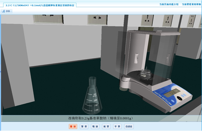This screenshot has width=202, height=131.
Task: Click the caption bar about weighing 草酸钠
Action: click(100, 118)
